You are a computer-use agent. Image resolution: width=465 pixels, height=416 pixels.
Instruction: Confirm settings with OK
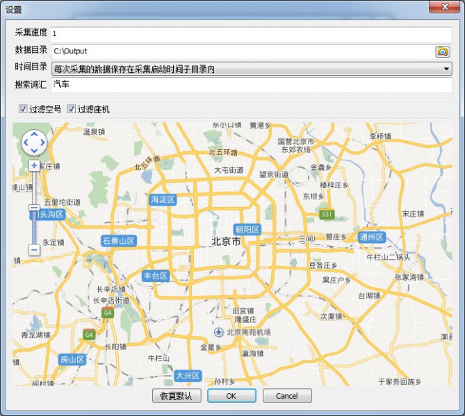(231, 396)
